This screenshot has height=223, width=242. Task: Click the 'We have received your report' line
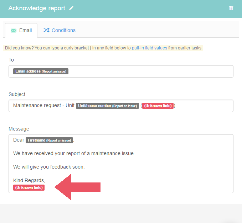click(74, 153)
